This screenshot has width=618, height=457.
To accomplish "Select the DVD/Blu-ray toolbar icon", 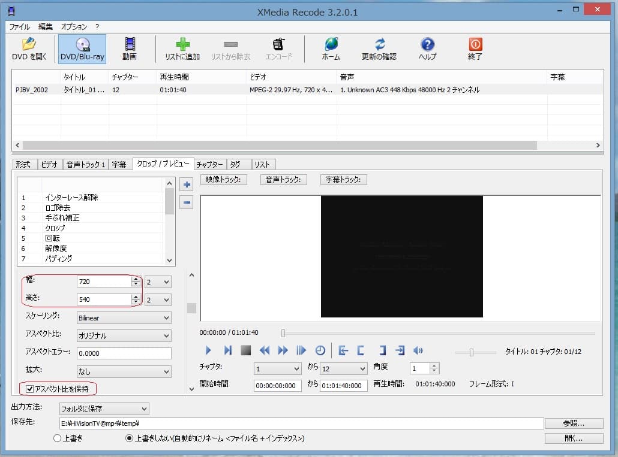I will 82,49.
